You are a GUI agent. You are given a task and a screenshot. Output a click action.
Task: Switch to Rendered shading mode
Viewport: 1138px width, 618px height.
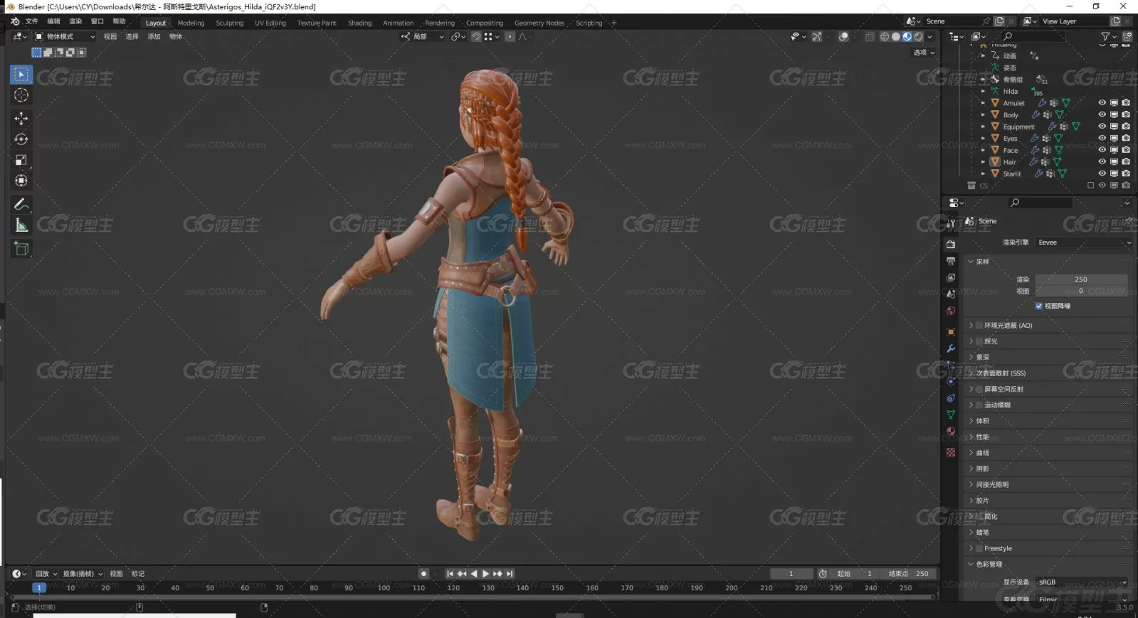pyautogui.click(x=919, y=37)
